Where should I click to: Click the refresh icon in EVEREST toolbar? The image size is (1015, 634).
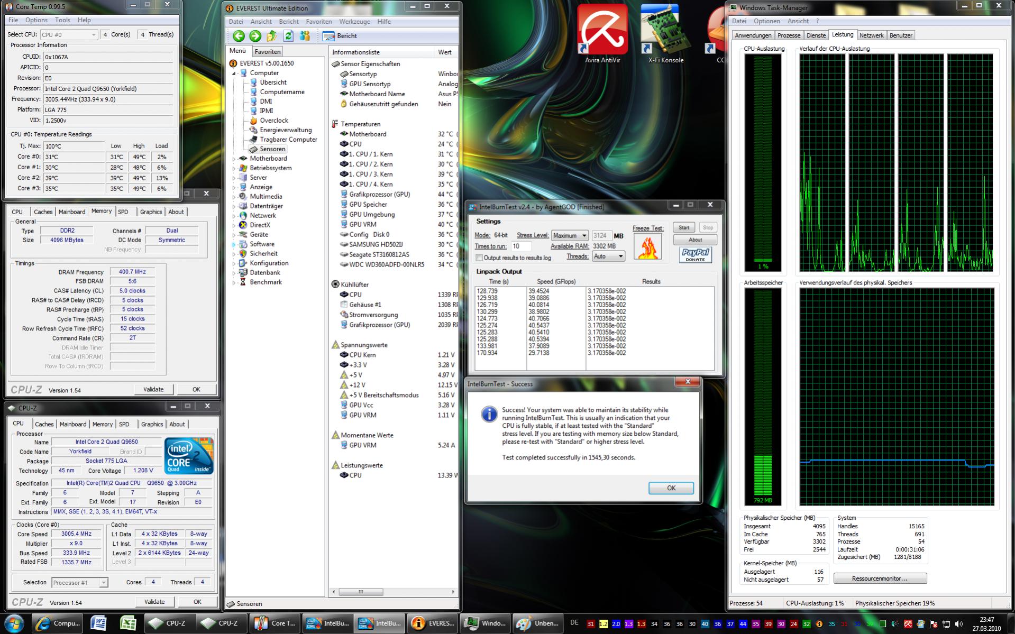288,36
